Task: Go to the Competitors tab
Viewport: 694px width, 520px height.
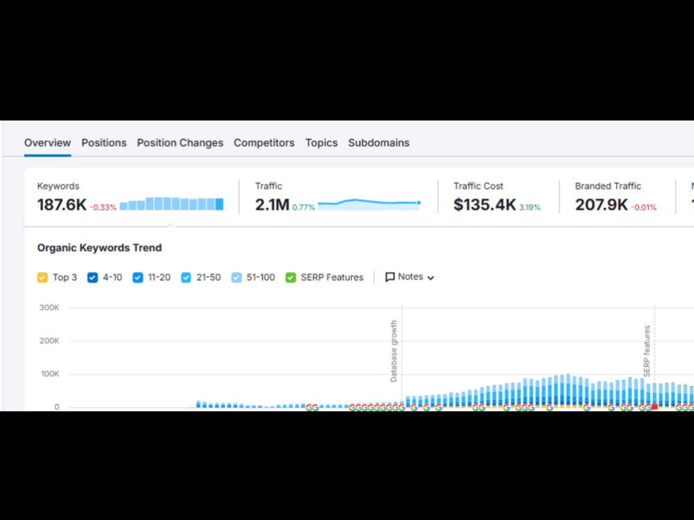Action: tap(264, 143)
